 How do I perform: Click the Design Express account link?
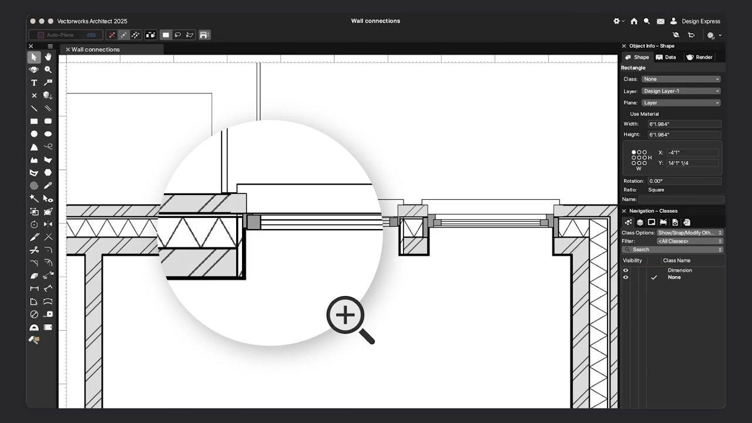pyautogui.click(x=701, y=21)
